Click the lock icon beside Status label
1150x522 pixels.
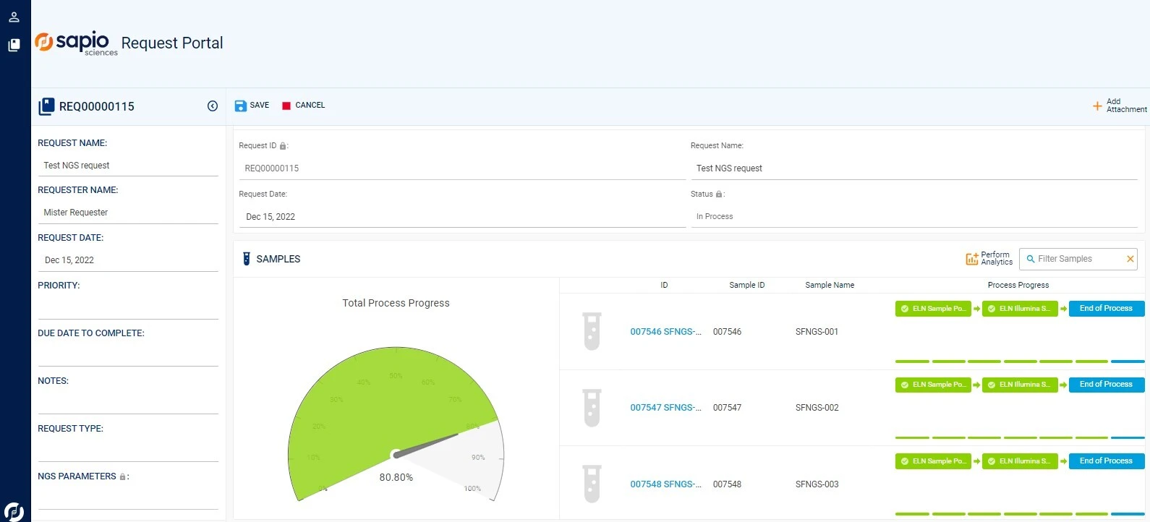(x=719, y=194)
